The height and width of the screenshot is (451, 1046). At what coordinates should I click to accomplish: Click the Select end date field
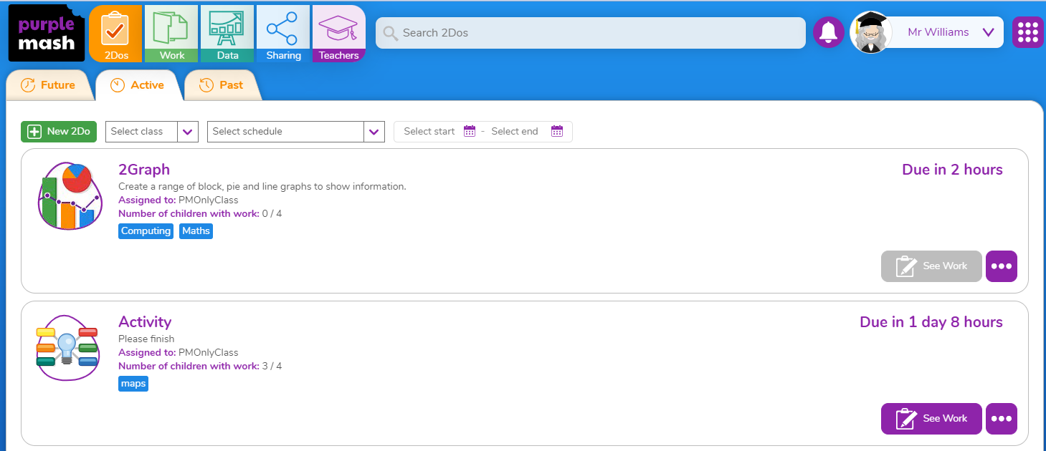tap(515, 132)
